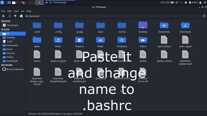Open the Help menu

coord(29,11)
